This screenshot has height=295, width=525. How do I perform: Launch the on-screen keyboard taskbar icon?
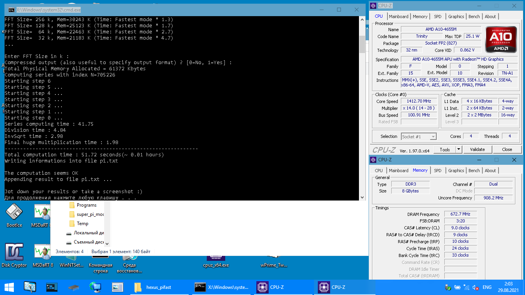coord(30,287)
